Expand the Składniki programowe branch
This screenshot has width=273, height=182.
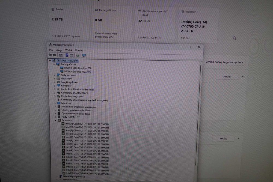click(57, 176)
